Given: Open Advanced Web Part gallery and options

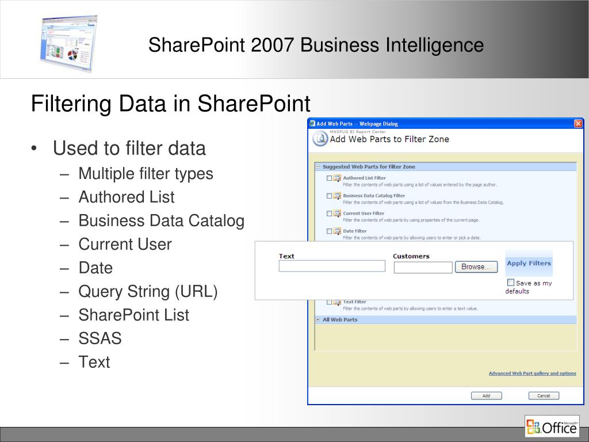Looking at the screenshot, I should 532,373.
